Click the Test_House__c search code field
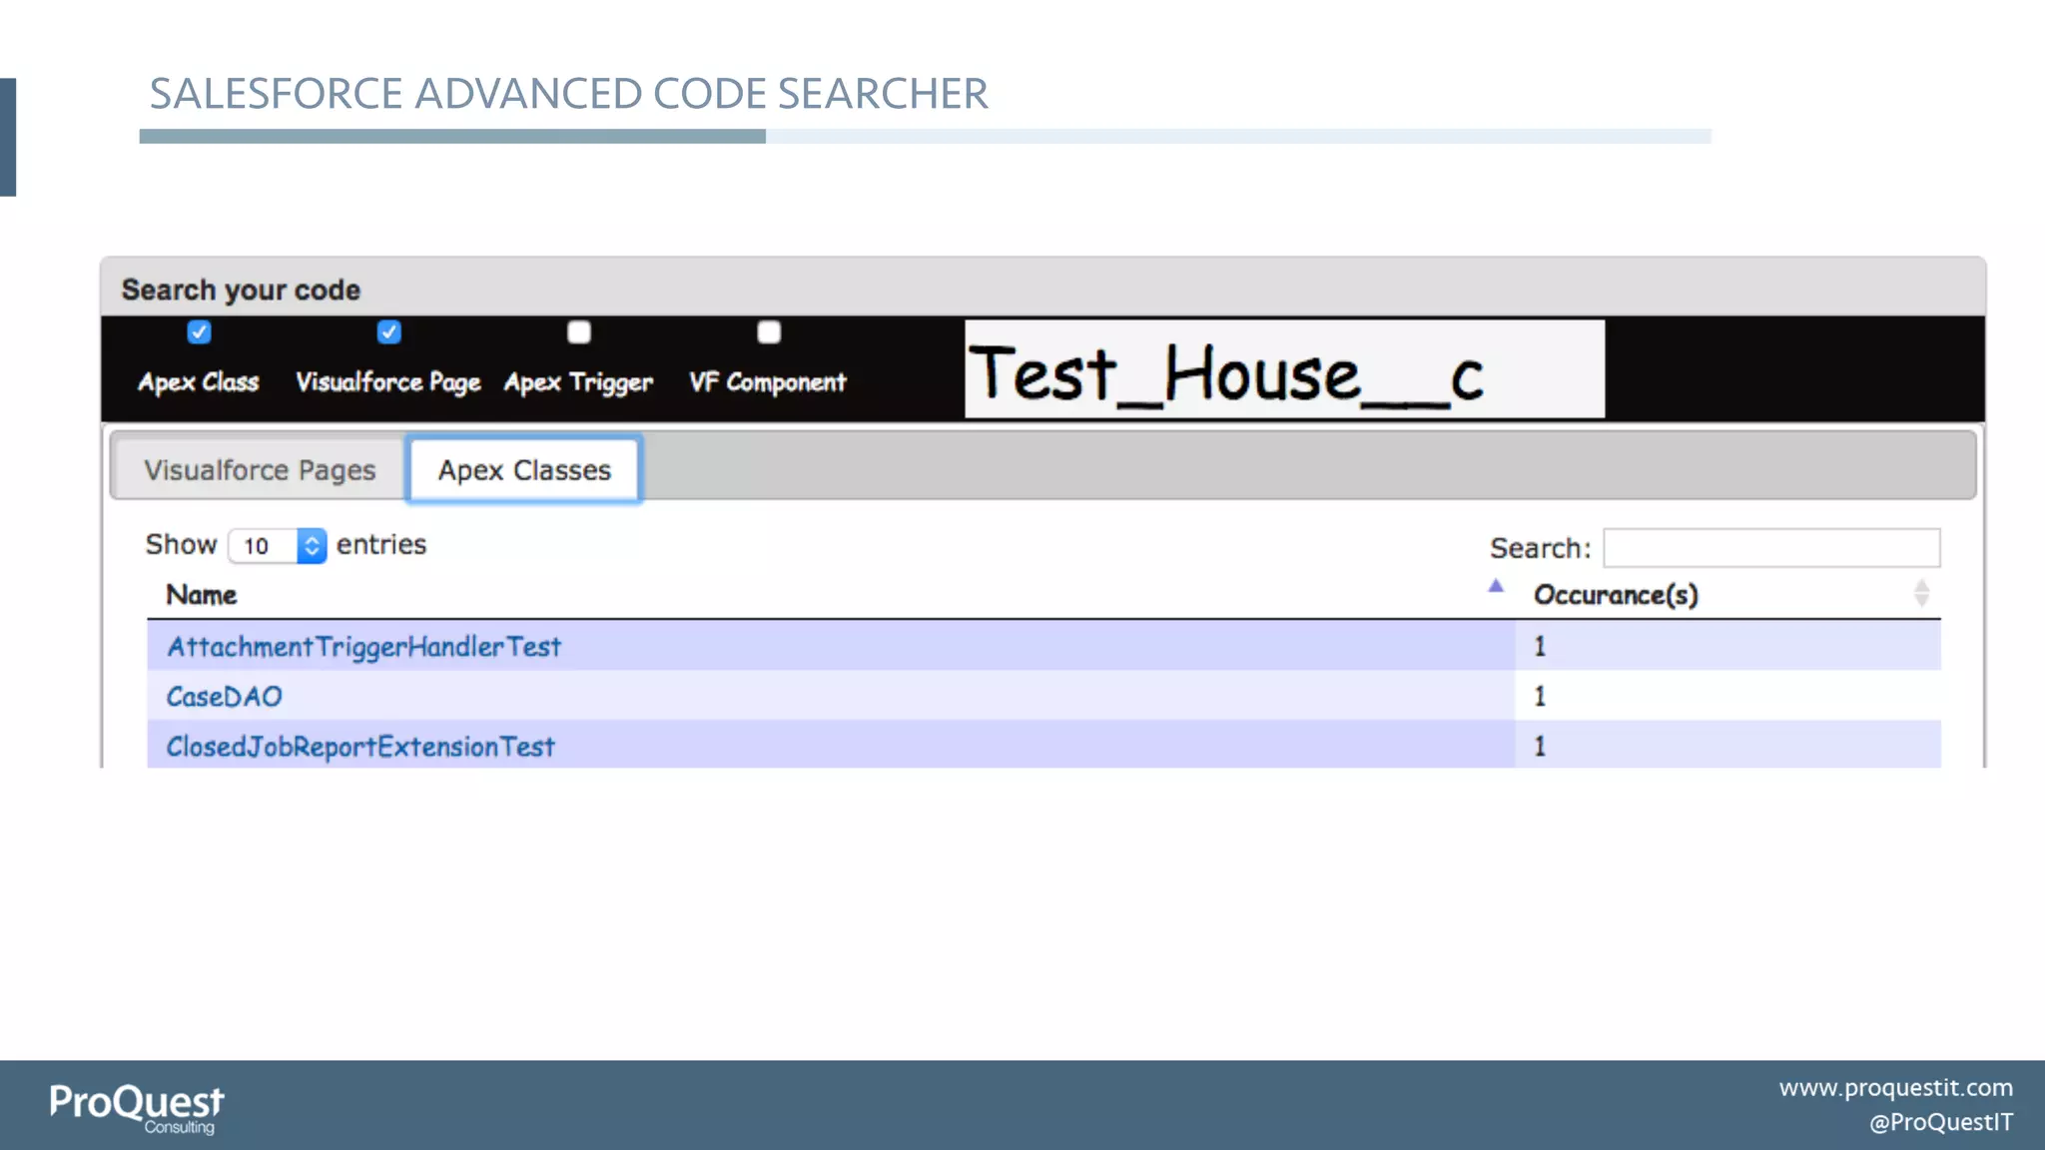Screen dimensions: 2045x1150 pos(1284,369)
